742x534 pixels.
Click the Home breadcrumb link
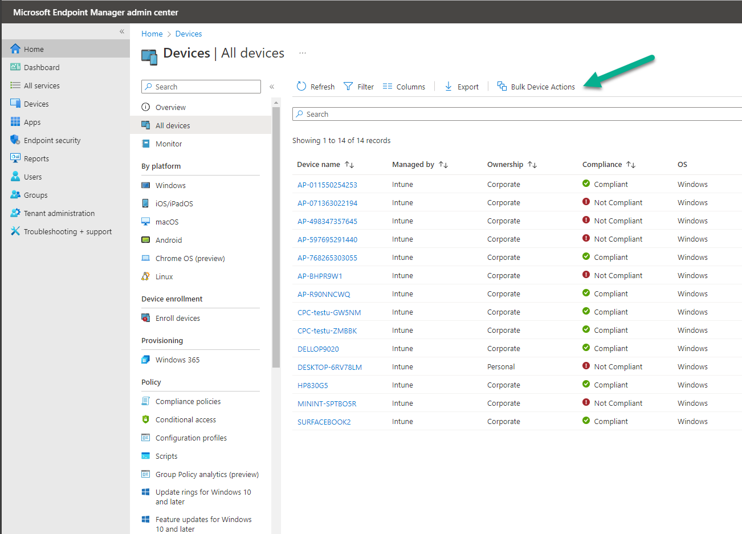(152, 34)
